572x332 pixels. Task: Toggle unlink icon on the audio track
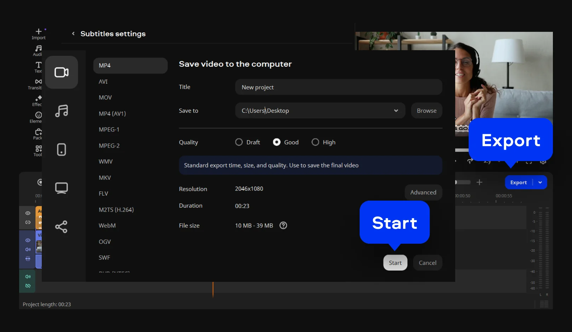click(28, 286)
